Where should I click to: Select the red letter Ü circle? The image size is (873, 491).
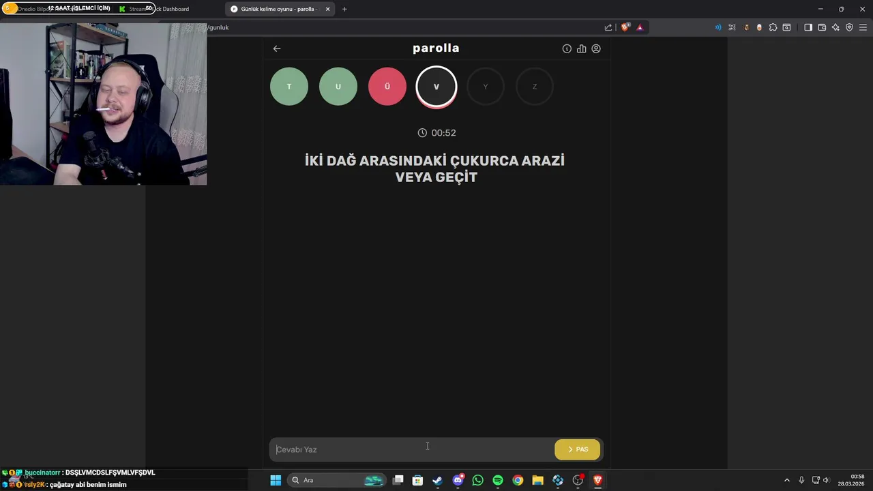[387, 87]
